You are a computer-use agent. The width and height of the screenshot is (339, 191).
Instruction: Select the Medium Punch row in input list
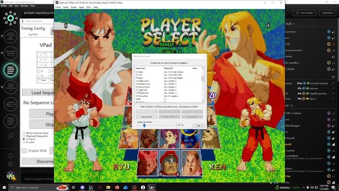[x=168, y=84]
